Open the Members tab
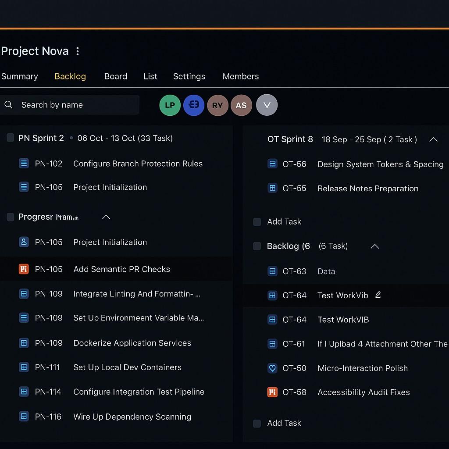449x449 pixels. point(240,76)
